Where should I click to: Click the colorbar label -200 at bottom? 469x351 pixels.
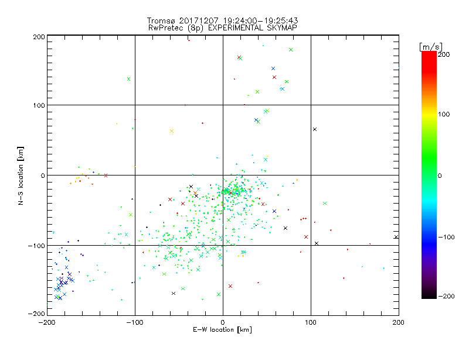pyautogui.click(x=446, y=296)
